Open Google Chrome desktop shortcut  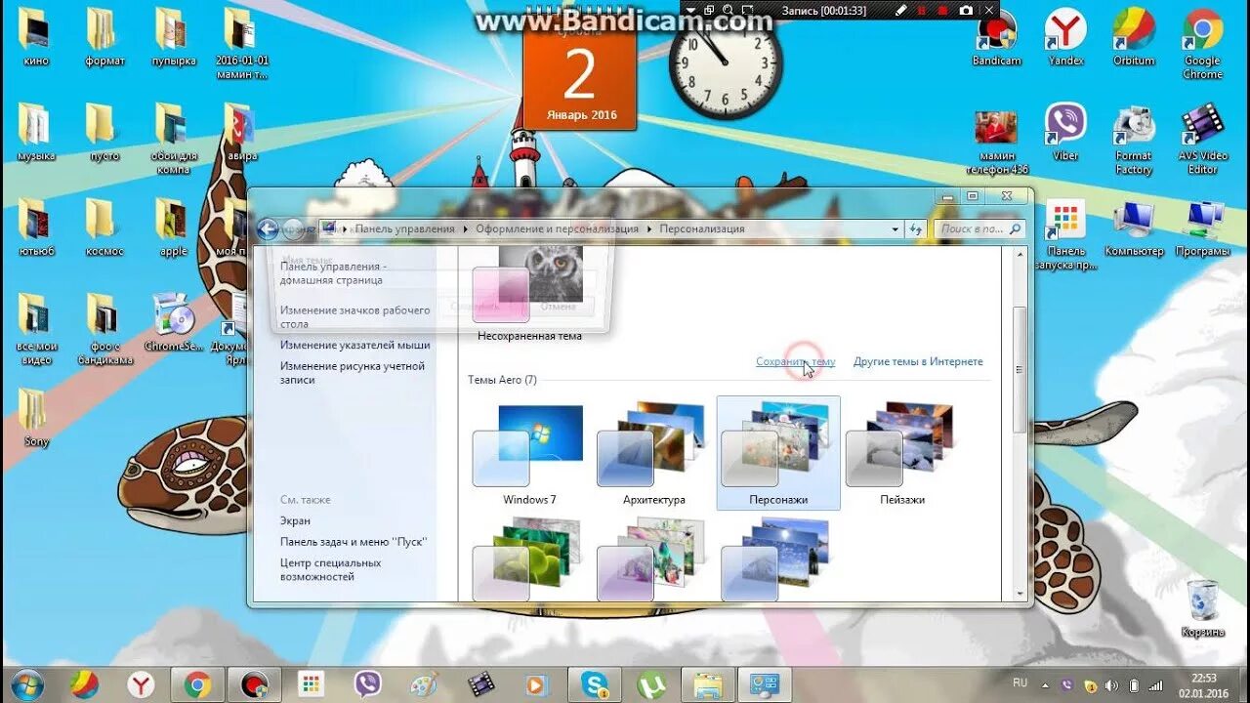[x=1202, y=44]
